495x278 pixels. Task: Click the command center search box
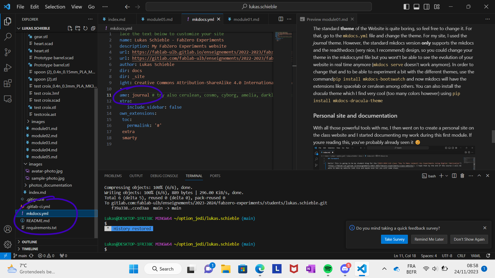[259, 7]
